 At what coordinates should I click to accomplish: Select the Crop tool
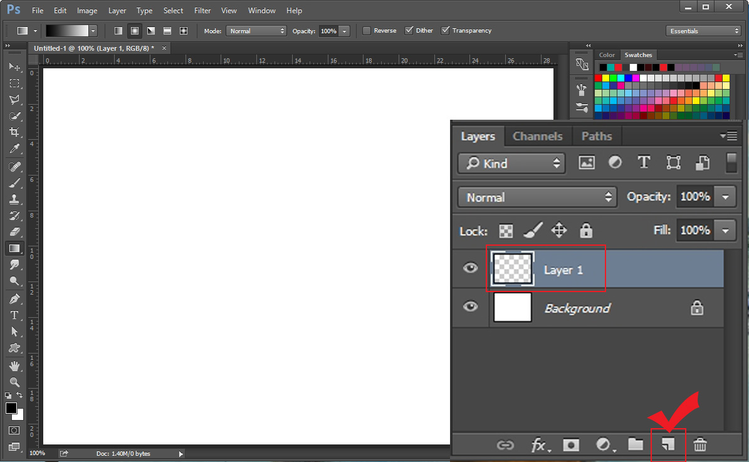point(14,132)
